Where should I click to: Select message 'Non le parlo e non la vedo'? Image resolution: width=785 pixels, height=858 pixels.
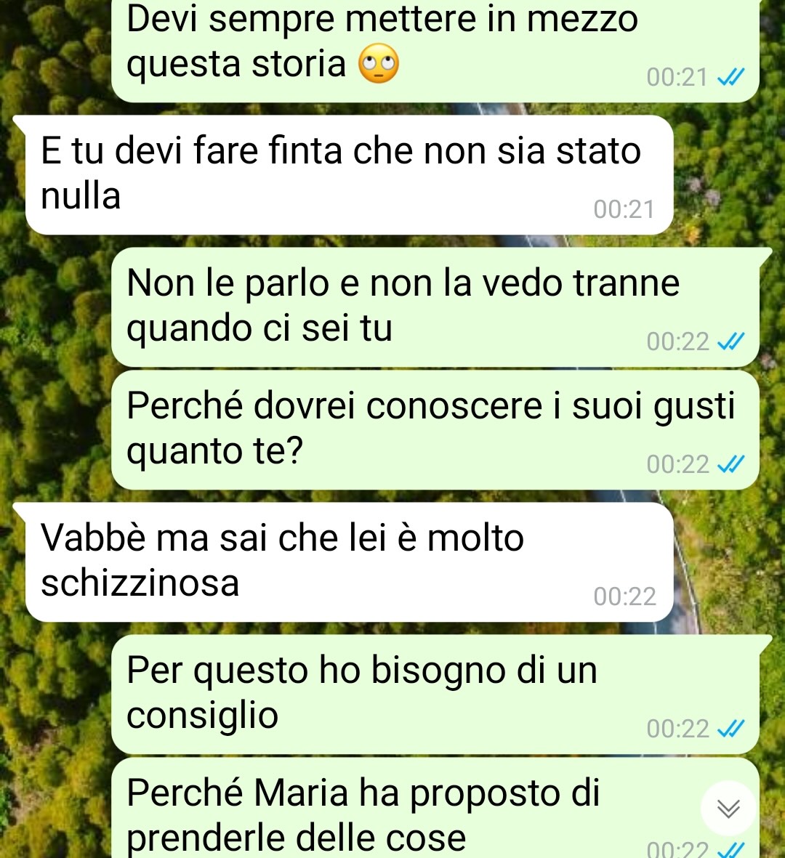tap(435, 307)
